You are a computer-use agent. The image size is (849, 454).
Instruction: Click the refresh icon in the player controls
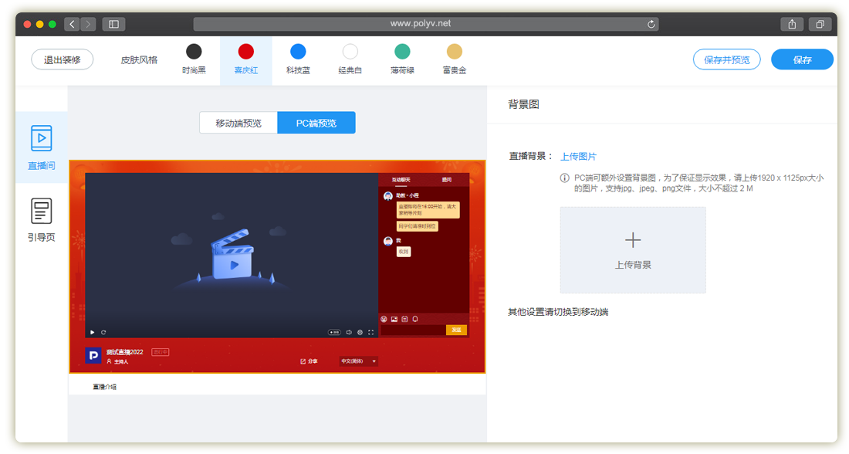click(x=103, y=332)
